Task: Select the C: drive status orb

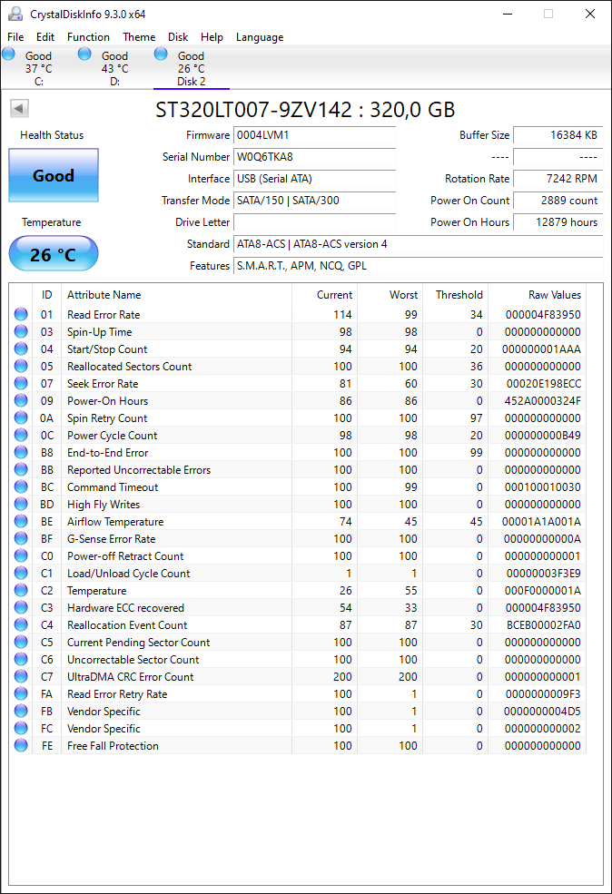Action: (8, 54)
